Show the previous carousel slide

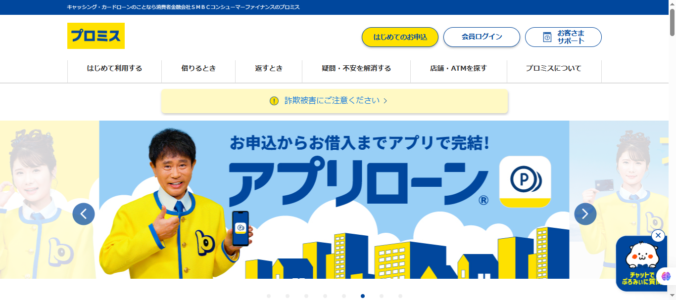[84, 214]
